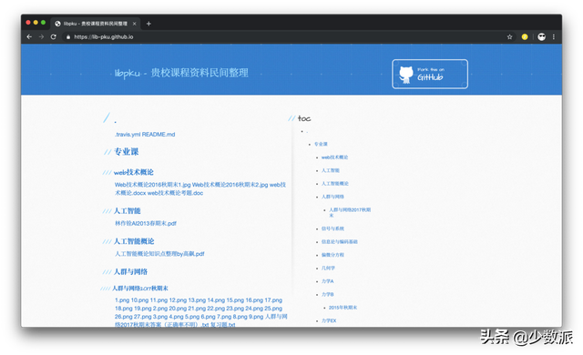
Task: Jump to 信息论与编码基础 from the toc
Action: coord(339,242)
